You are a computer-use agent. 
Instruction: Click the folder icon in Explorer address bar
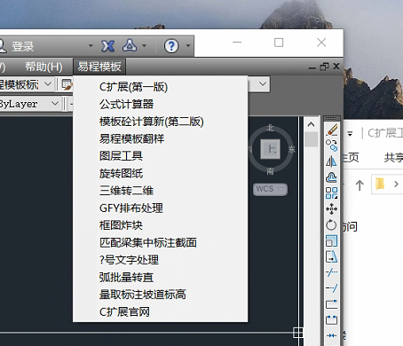(380, 184)
